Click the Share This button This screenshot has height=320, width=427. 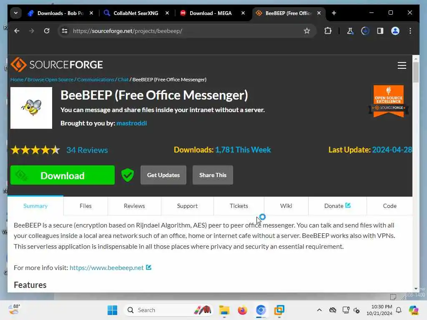click(213, 175)
